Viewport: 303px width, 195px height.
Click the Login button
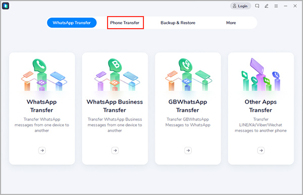pyautogui.click(x=240, y=6)
